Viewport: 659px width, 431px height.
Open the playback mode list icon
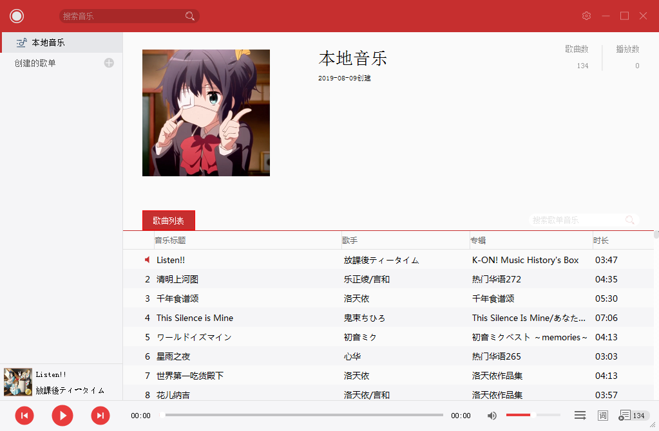tap(580, 416)
